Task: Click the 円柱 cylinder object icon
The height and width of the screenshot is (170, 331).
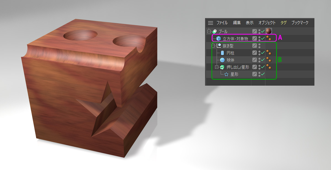Action: coord(223,53)
